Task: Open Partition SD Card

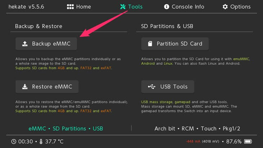Action: 175,44
